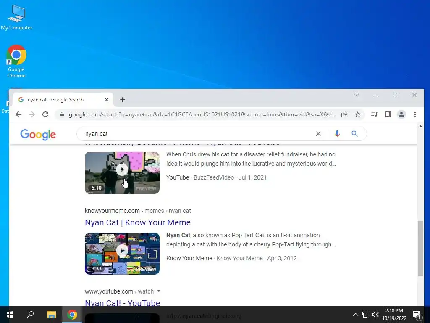Open the notification center icon

(x=417, y=315)
